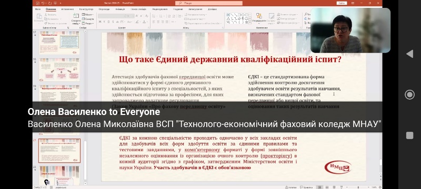Click the bullet list icon
Image resolution: width=421 pixels, height=189 pixels.
tap(154, 16)
